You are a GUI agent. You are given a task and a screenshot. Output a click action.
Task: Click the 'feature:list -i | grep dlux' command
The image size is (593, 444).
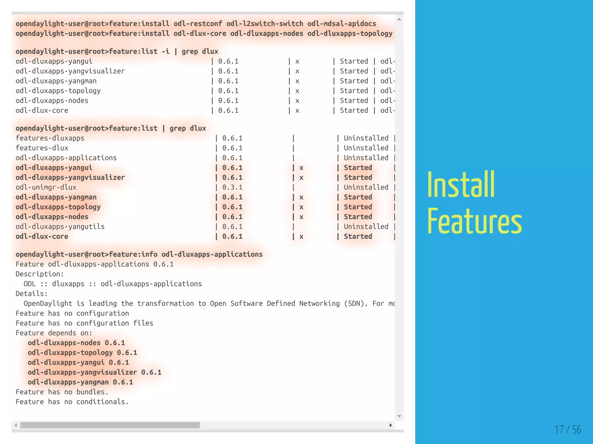click(x=117, y=51)
